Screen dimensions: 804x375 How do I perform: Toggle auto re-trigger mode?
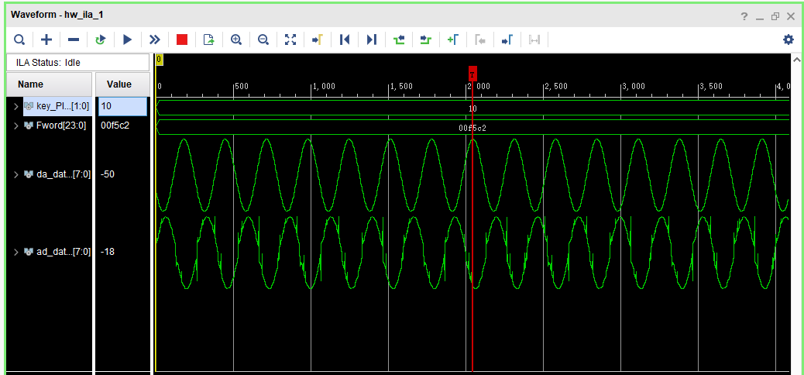coord(101,40)
